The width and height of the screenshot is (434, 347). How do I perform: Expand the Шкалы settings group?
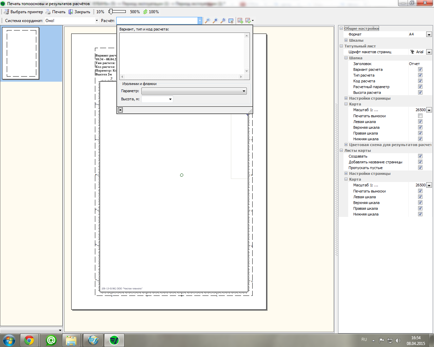pos(346,40)
